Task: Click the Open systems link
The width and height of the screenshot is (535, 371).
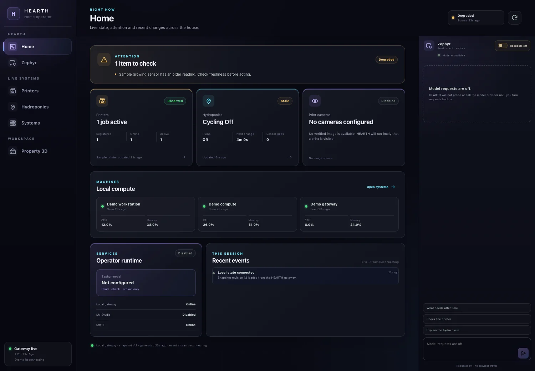Action: [381, 187]
